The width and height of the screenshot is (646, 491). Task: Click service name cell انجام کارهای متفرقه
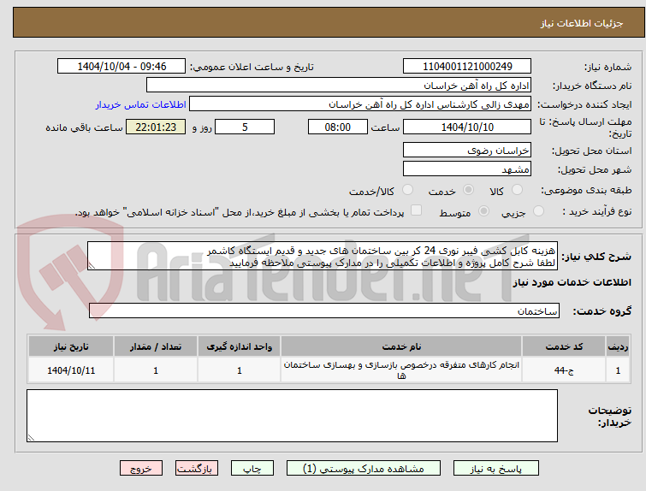tap(401, 370)
